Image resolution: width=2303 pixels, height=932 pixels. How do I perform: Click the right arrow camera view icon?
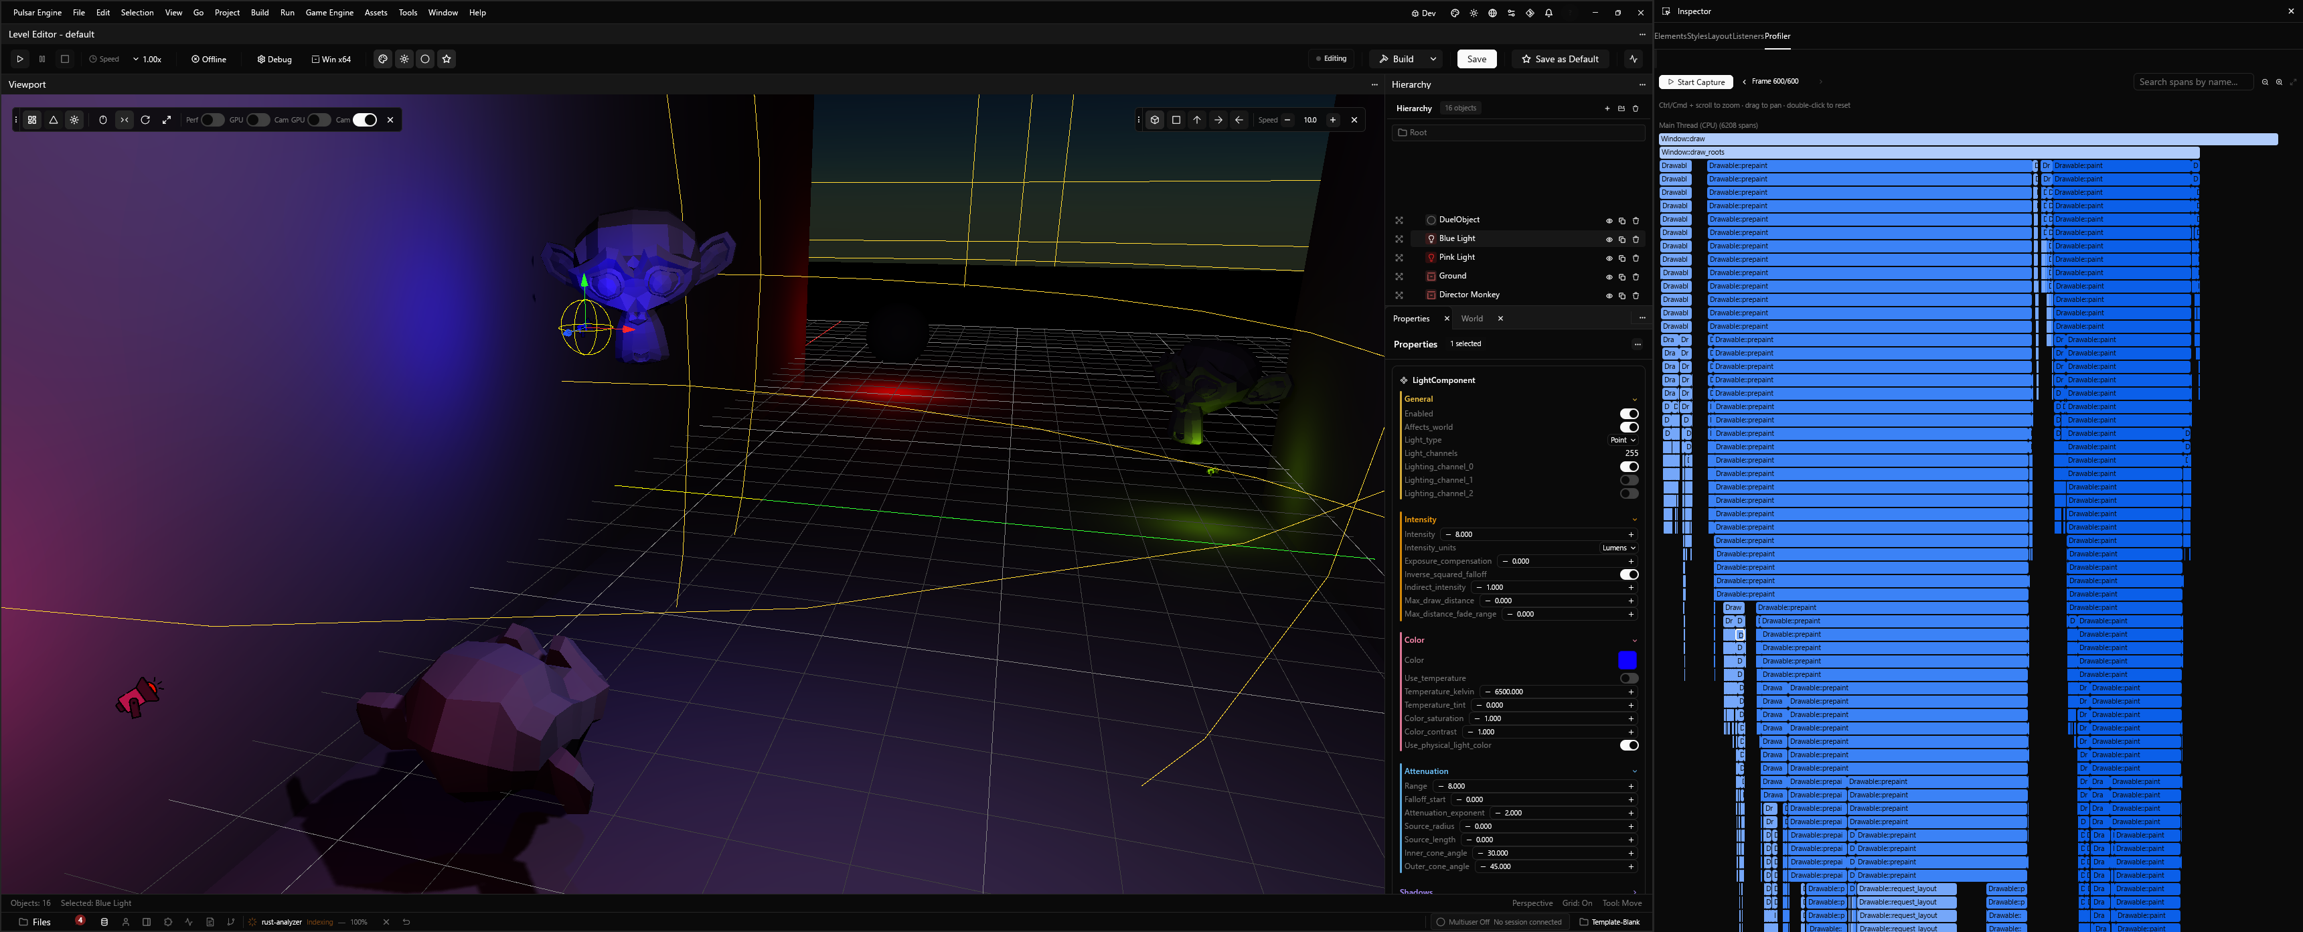tap(1218, 120)
